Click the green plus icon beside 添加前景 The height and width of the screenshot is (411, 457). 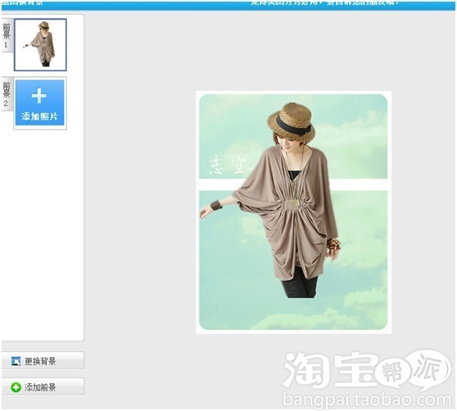[x=16, y=387]
